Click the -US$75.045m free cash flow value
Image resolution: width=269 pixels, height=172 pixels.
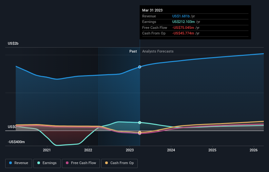(x=183, y=28)
